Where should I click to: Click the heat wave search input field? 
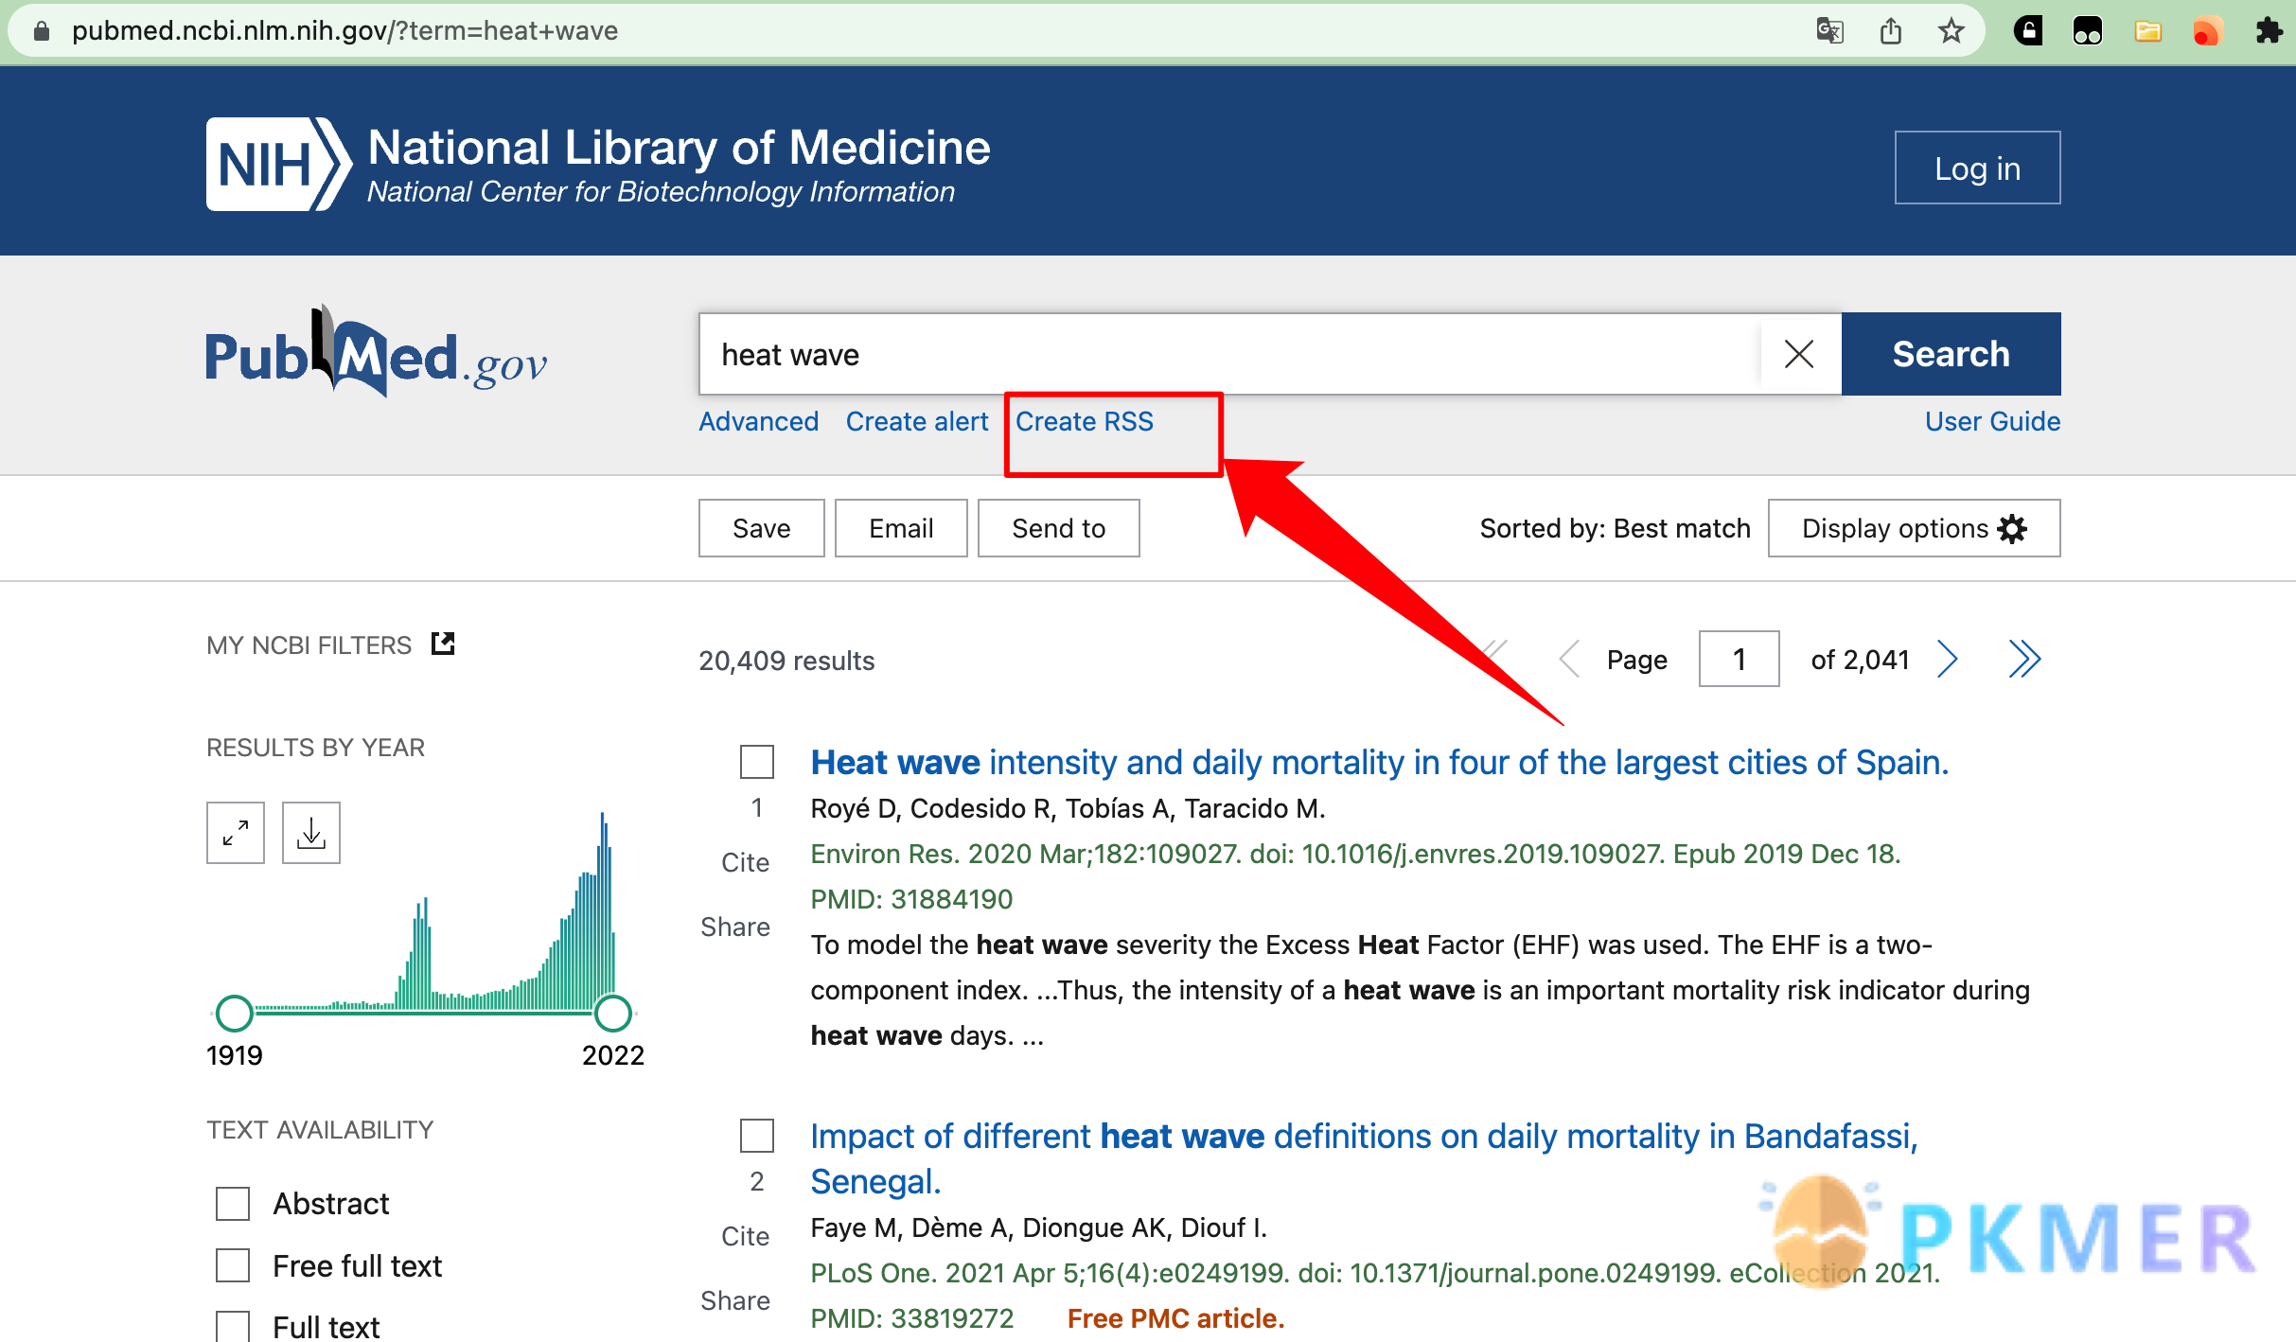coord(1230,354)
